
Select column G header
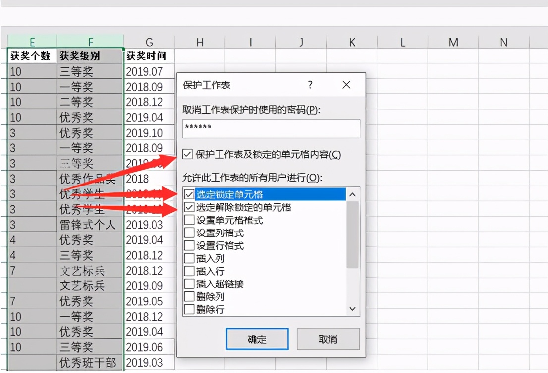149,42
